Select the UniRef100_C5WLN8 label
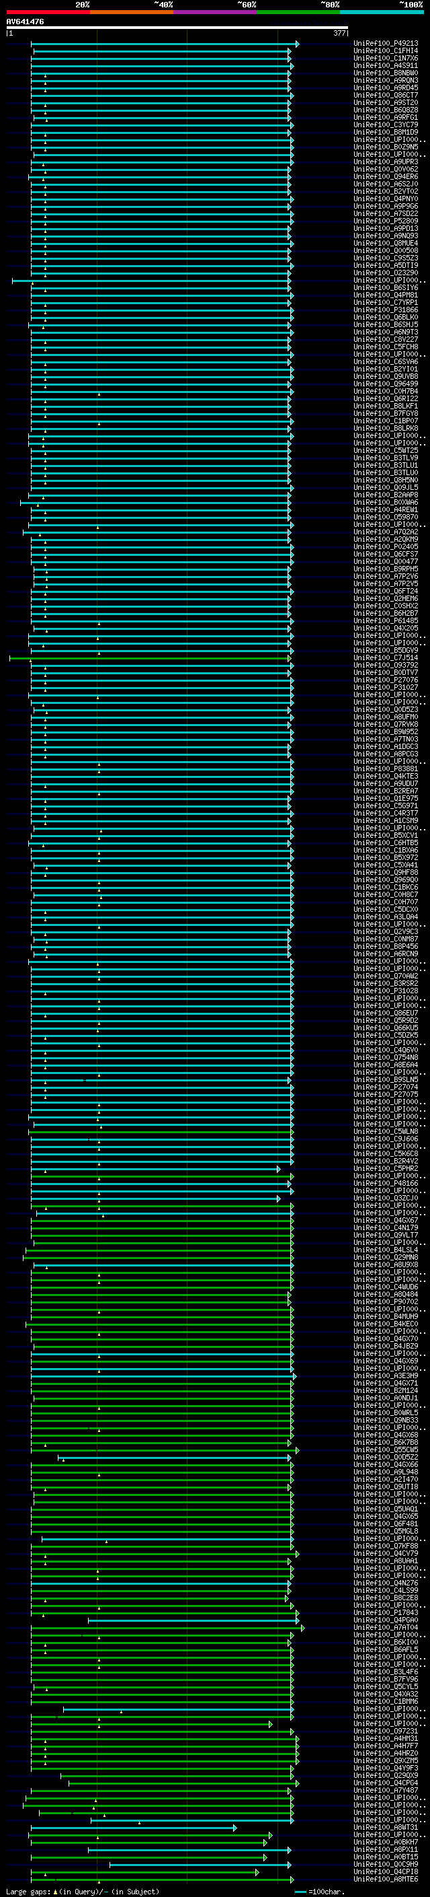Screen dimensions: 430x1897 (386, 1131)
